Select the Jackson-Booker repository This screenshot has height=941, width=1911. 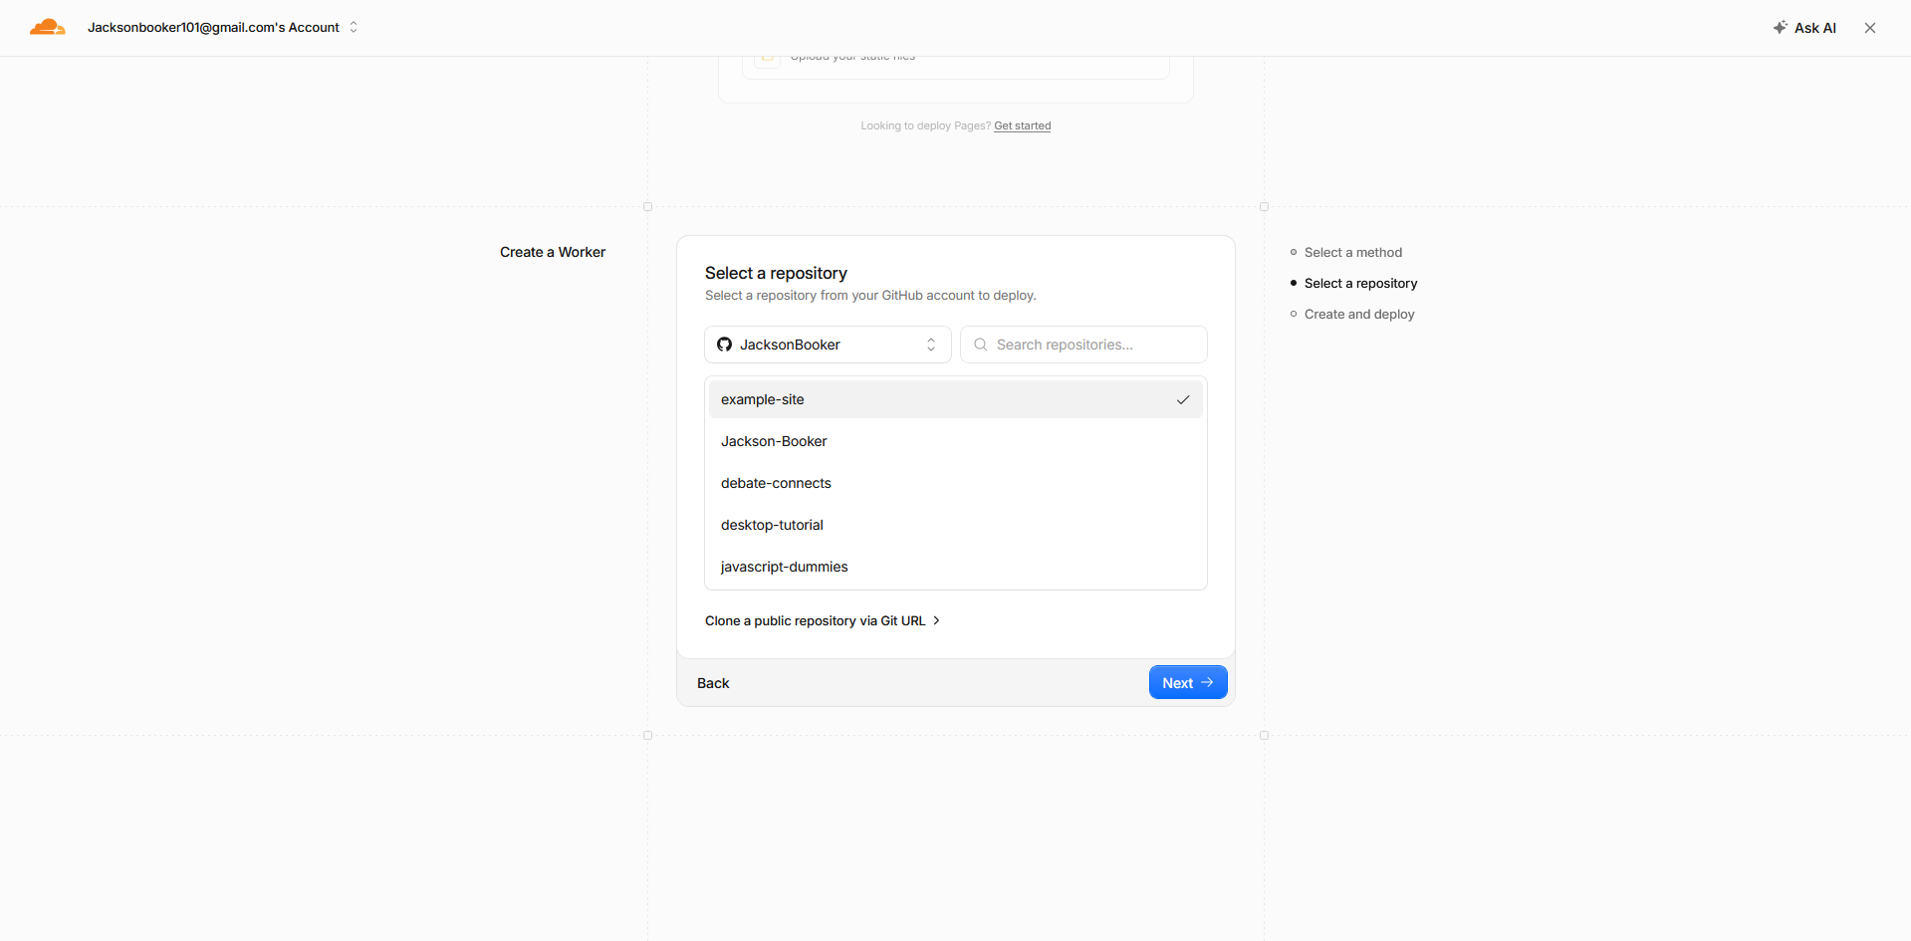tap(955, 441)
